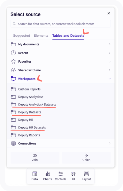Screen dimensions: 123x191
Task: Open the Deputy Analytics+ workspace
Action: [x=31, y=97]
